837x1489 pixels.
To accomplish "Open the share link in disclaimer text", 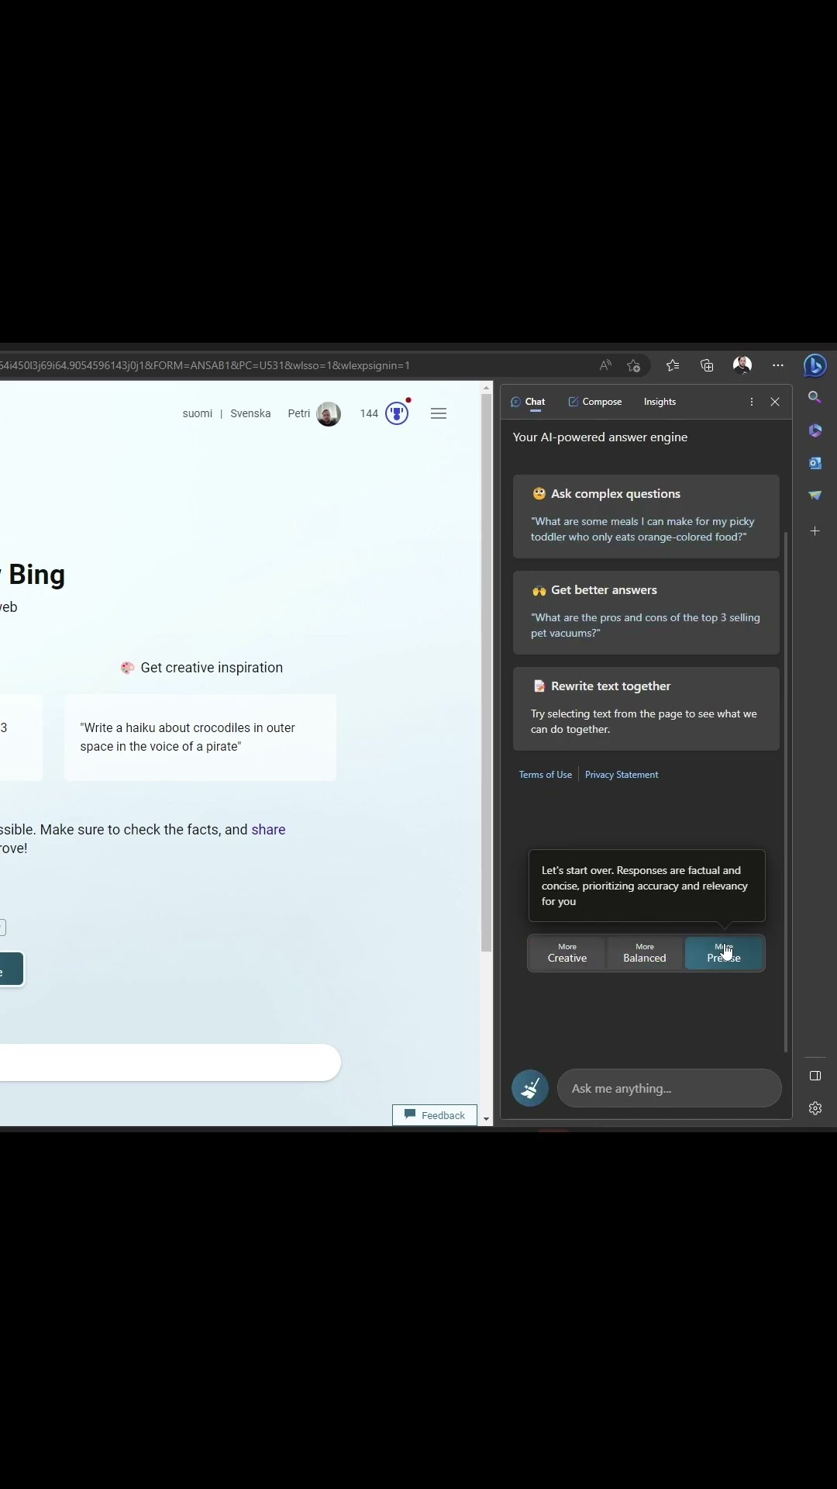I will [x=268, y=830].
